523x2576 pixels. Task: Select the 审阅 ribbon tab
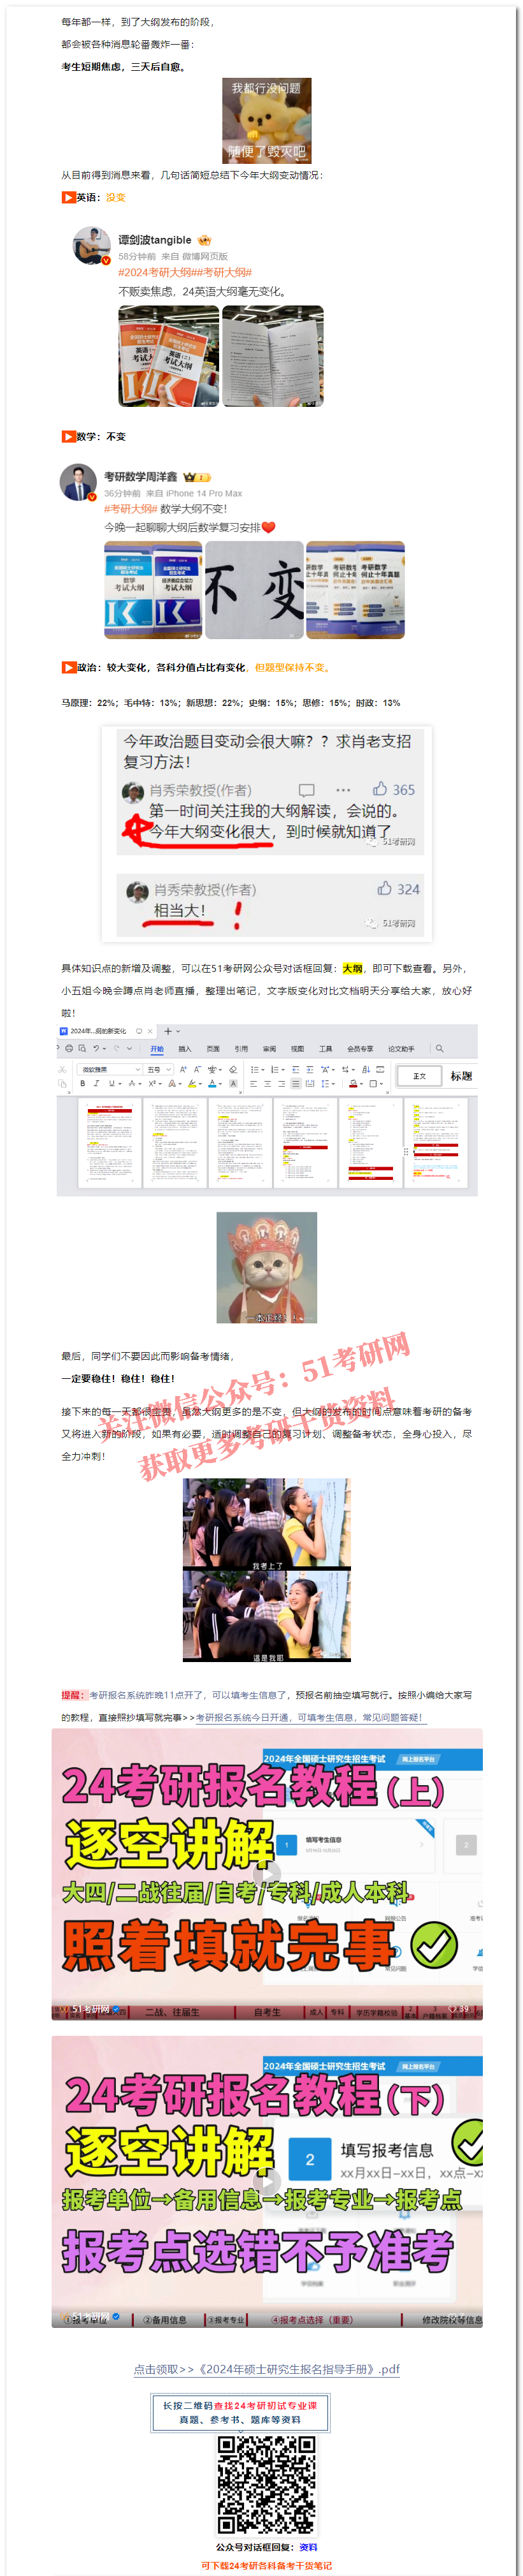[268, 1049]
